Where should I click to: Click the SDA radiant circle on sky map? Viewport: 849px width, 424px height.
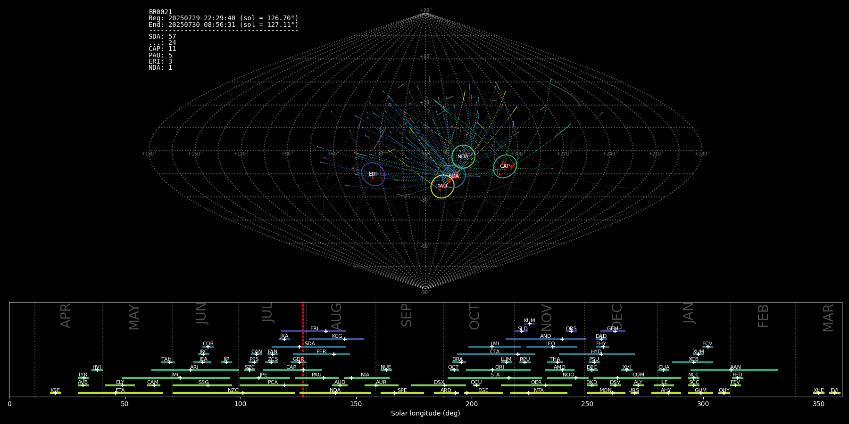454,176
